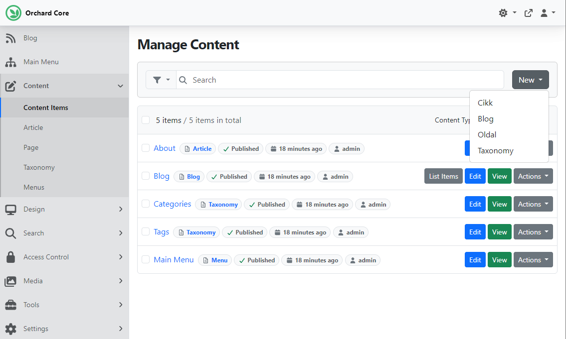Click the Search magnifier icon in sidebar
566x339 pixels.
(x=10, y=233)
